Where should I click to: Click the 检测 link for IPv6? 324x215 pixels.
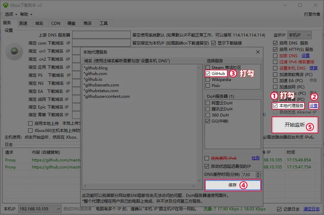tap(255, 158)
